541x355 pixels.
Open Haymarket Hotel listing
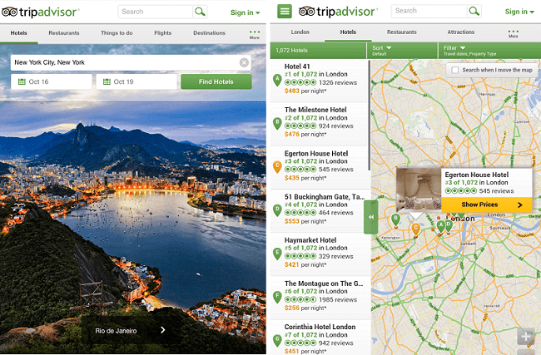[320, 254]
